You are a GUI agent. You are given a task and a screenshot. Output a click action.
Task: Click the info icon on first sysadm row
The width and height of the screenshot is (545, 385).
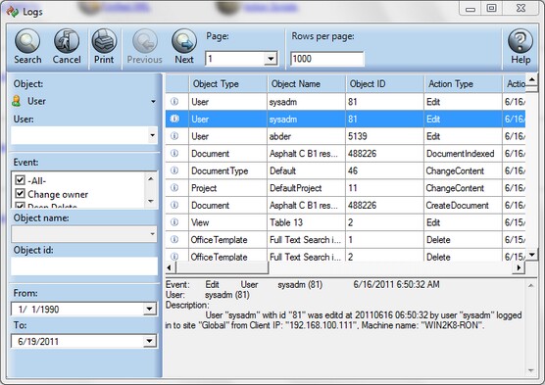tap(174, 102)
